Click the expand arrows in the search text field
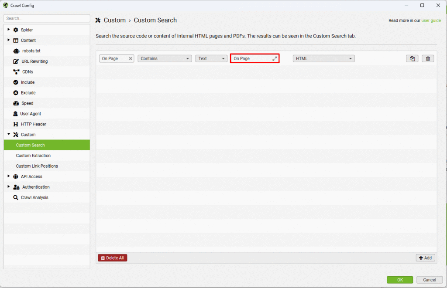447x288 pixels. coord(275,58)
